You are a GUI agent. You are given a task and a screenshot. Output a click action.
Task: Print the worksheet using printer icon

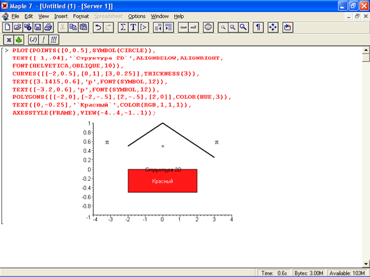click(48, 27)
